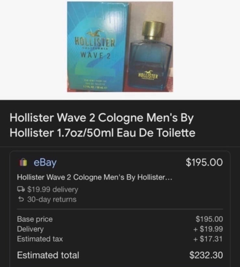Click the Base price label
The width and height of the screenshot is (240, 267).
(x=35, y=219)
